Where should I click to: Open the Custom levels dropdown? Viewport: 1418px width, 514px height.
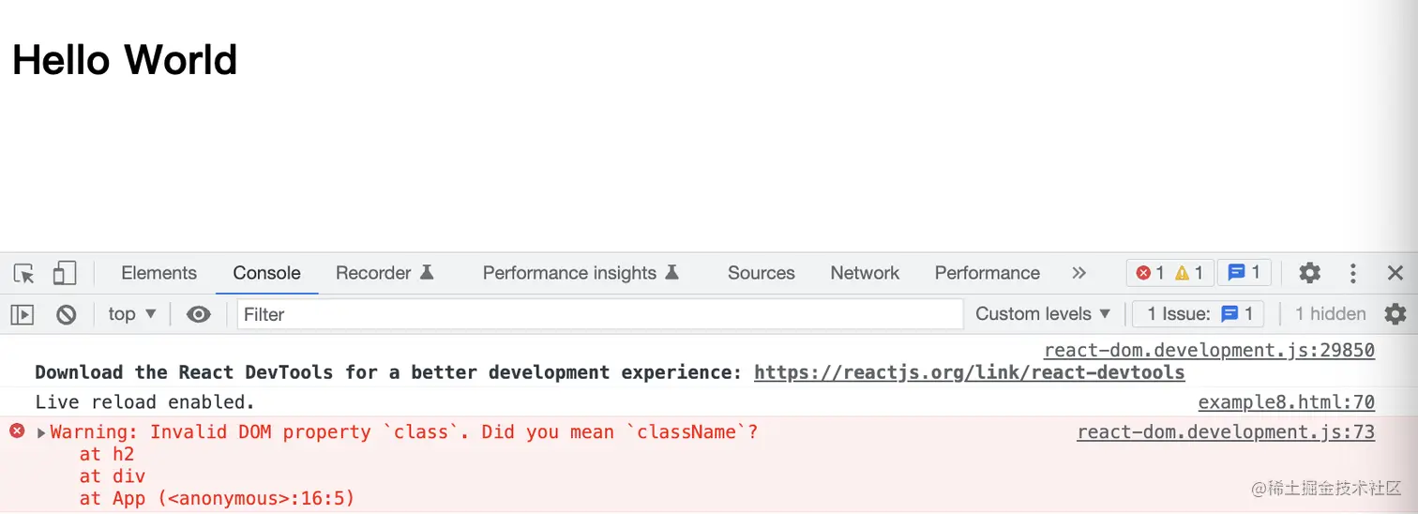point(1043,314)
